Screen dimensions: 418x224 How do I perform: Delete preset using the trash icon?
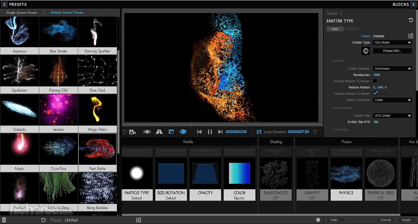pyautogui.click(x=4, y=220)
